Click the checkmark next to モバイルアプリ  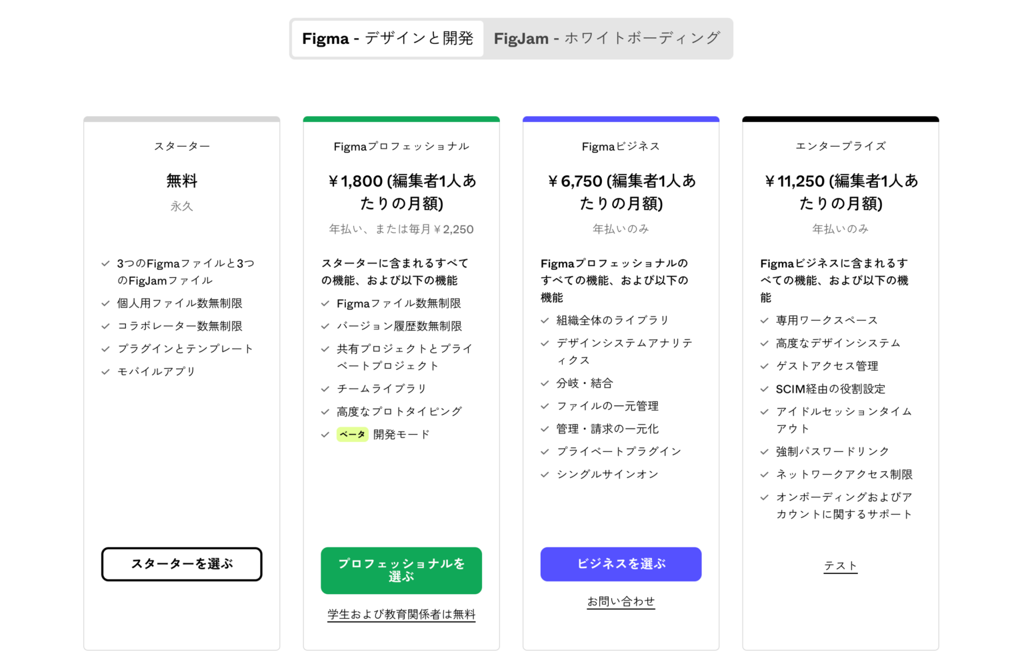[105, 371]
